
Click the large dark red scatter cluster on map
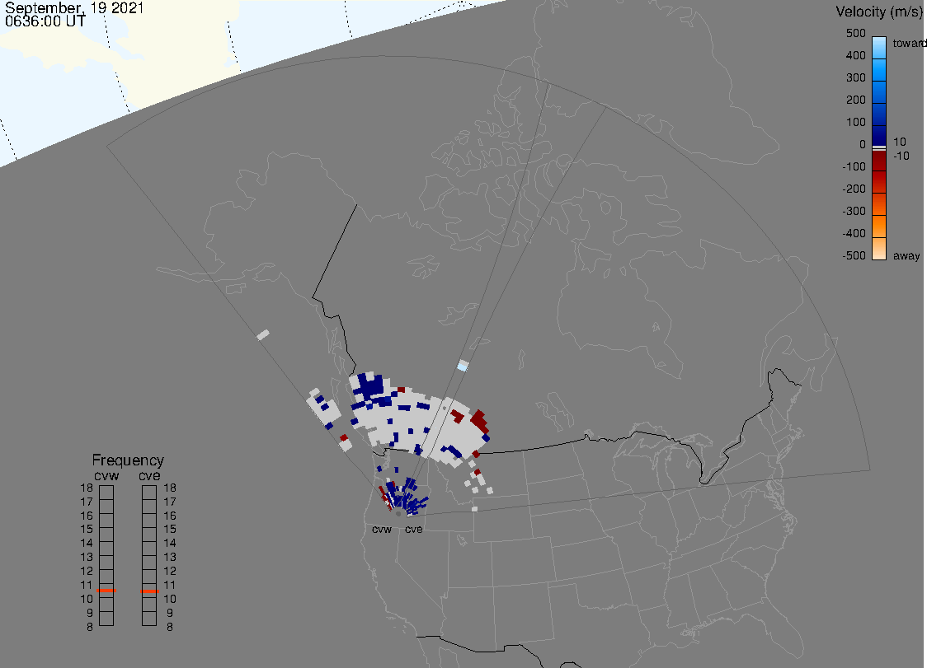pyautogui.click(x=478, y=420)
